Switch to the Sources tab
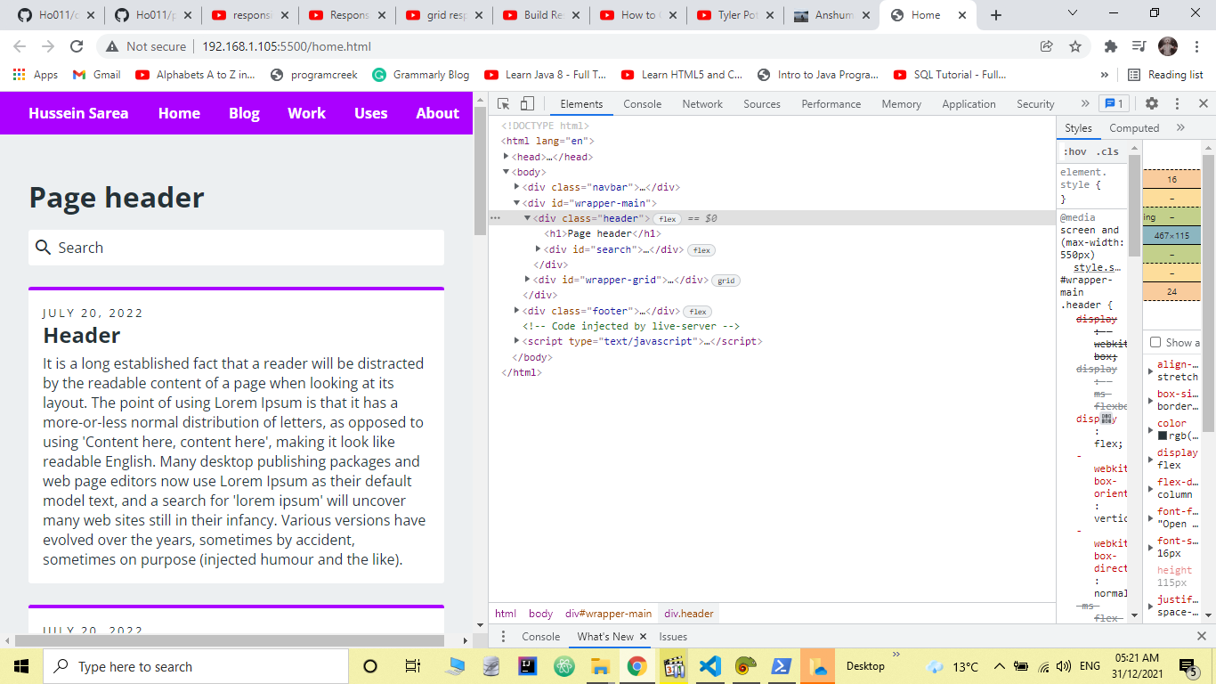This screenshot has height=684, width=1216. pos(762,104)
